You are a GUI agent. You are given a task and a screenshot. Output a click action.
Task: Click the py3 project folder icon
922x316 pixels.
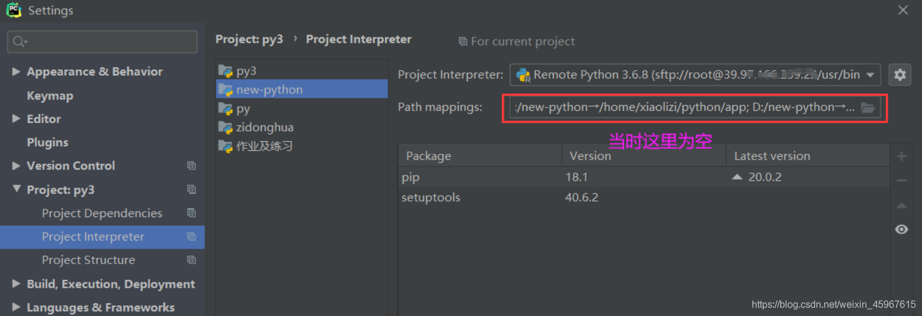point(226,71)
